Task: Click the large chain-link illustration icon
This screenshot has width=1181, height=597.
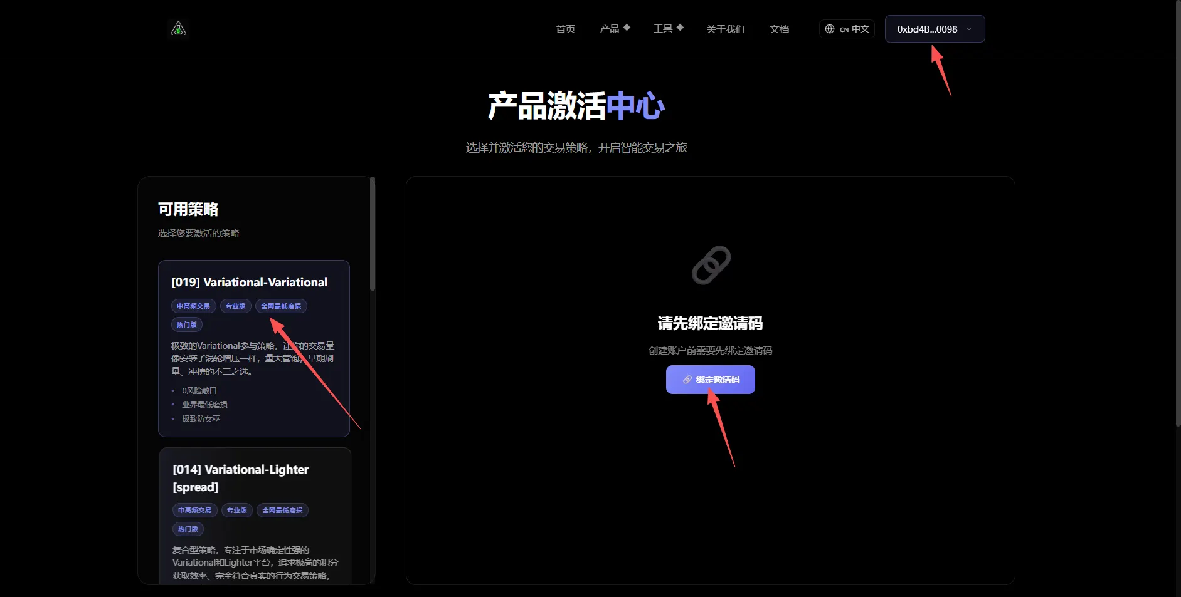Action: coord(711,265)
